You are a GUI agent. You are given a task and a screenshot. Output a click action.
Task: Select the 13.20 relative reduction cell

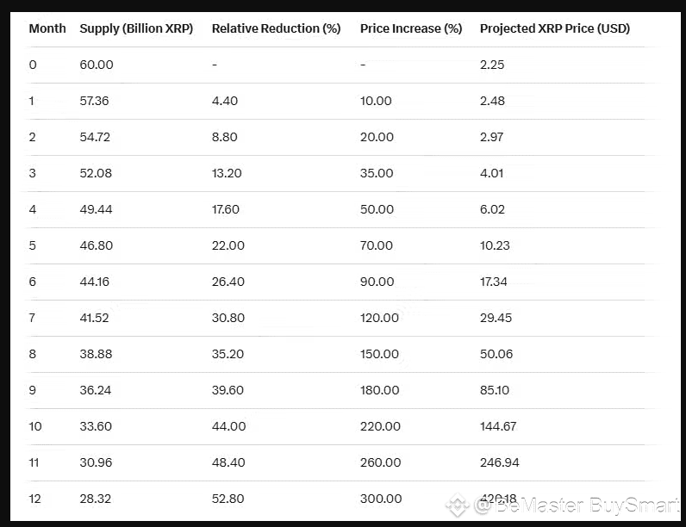[227, 173]
